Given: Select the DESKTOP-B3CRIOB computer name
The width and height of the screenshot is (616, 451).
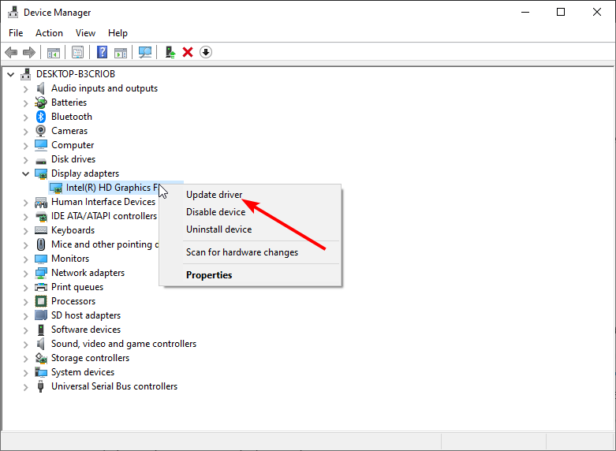Looking at the screenshot, I should [76, 74].
